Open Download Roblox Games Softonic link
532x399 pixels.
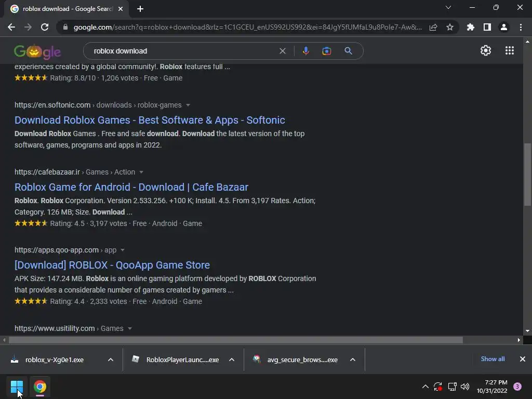[x=150, y=120]
